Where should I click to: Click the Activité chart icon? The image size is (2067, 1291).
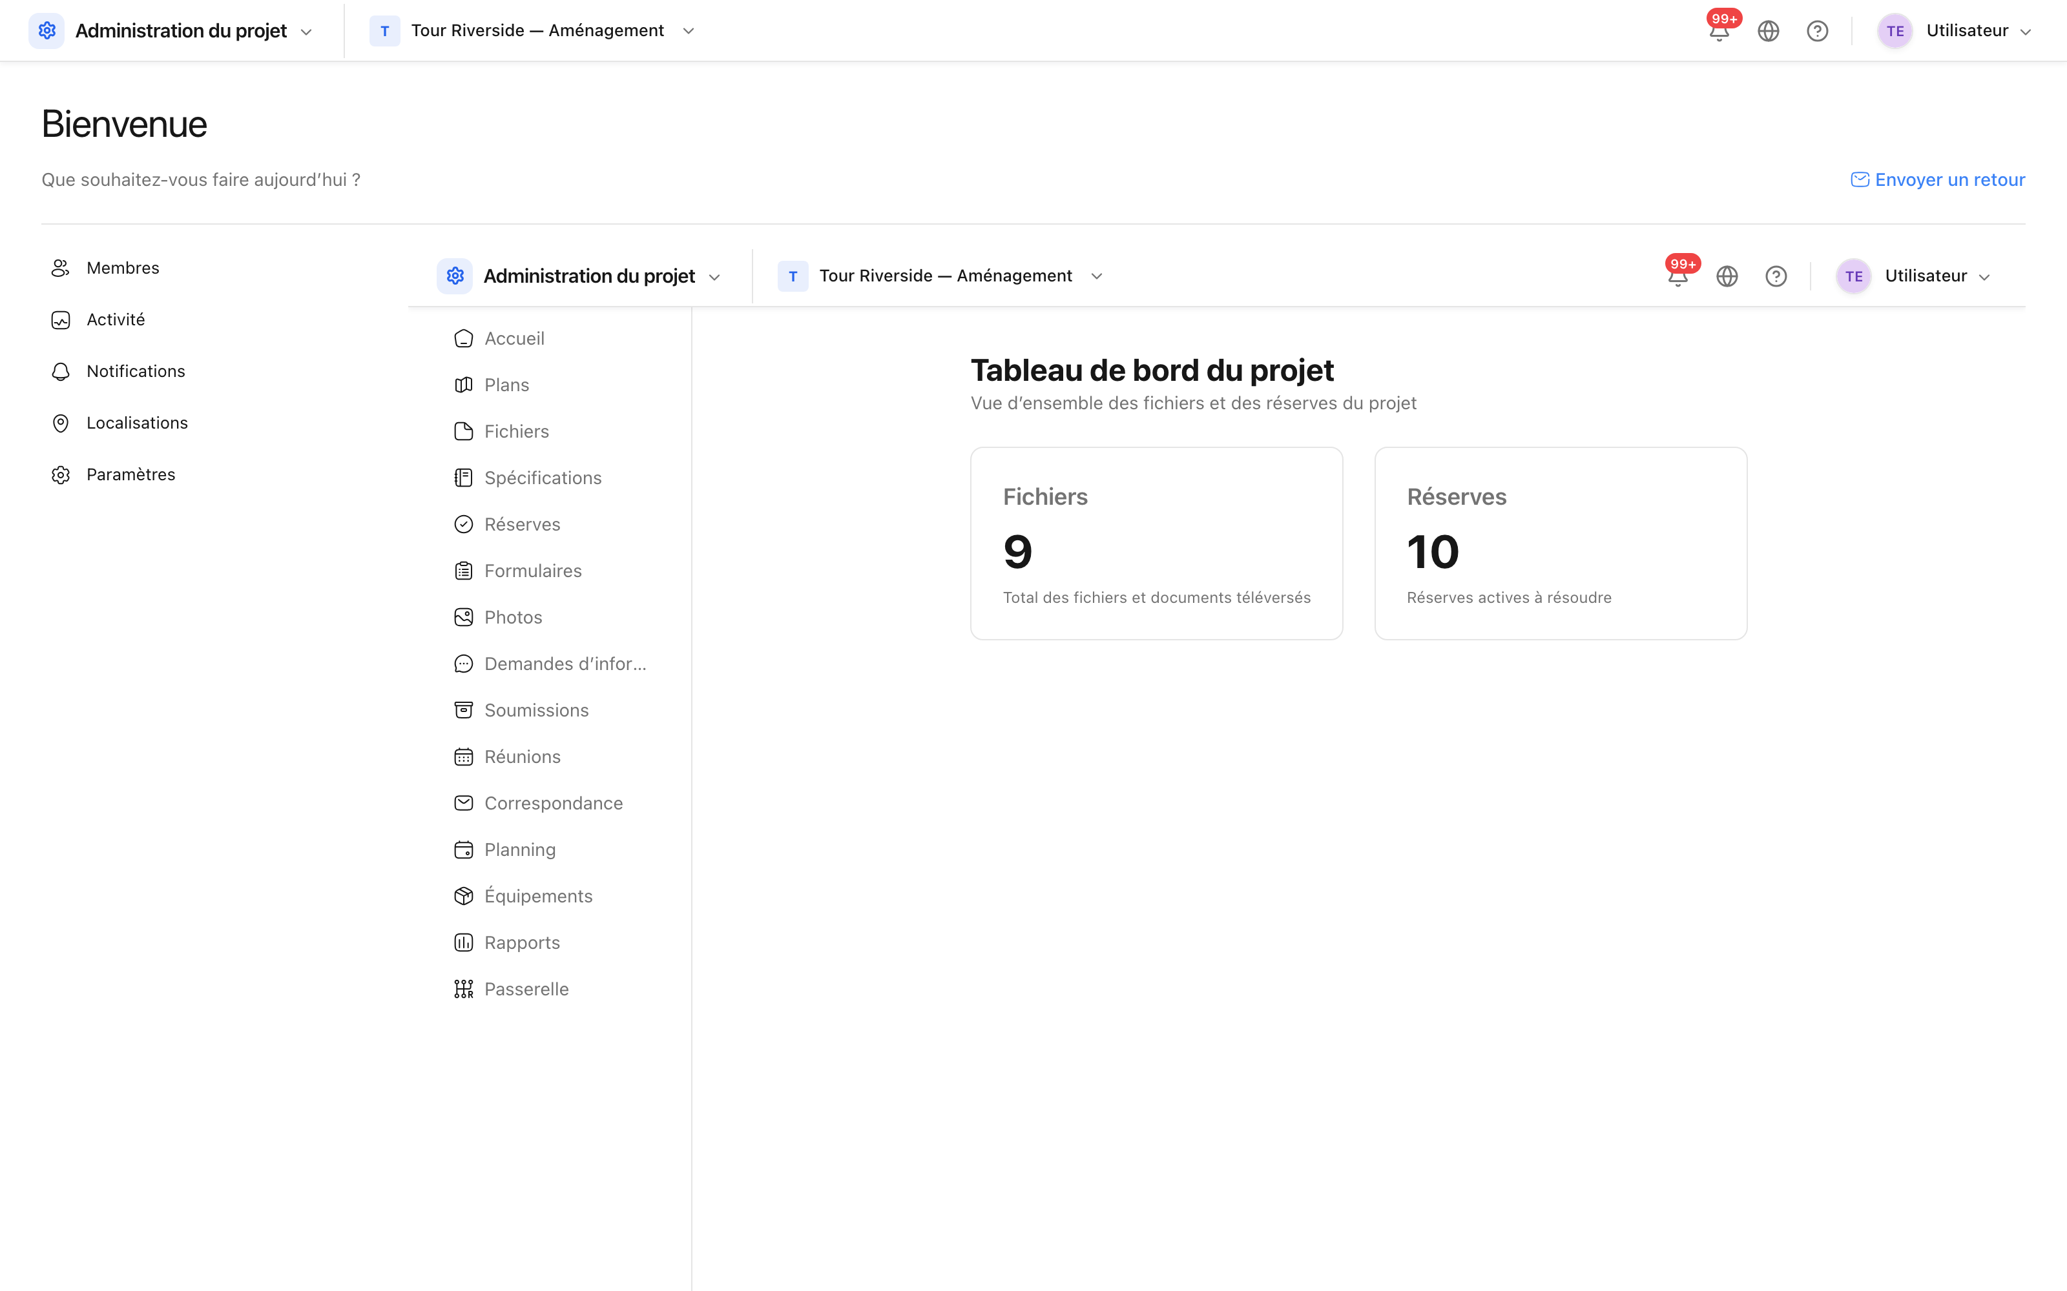[x=61, y=320]
